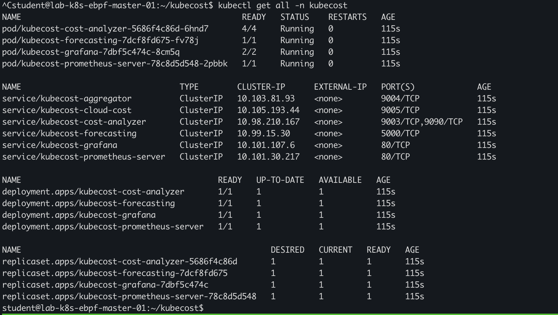Click the replicaset kubecost-forecasting-7dcf8fd675 entry
The image size is (558, 315).
[115, 273]
